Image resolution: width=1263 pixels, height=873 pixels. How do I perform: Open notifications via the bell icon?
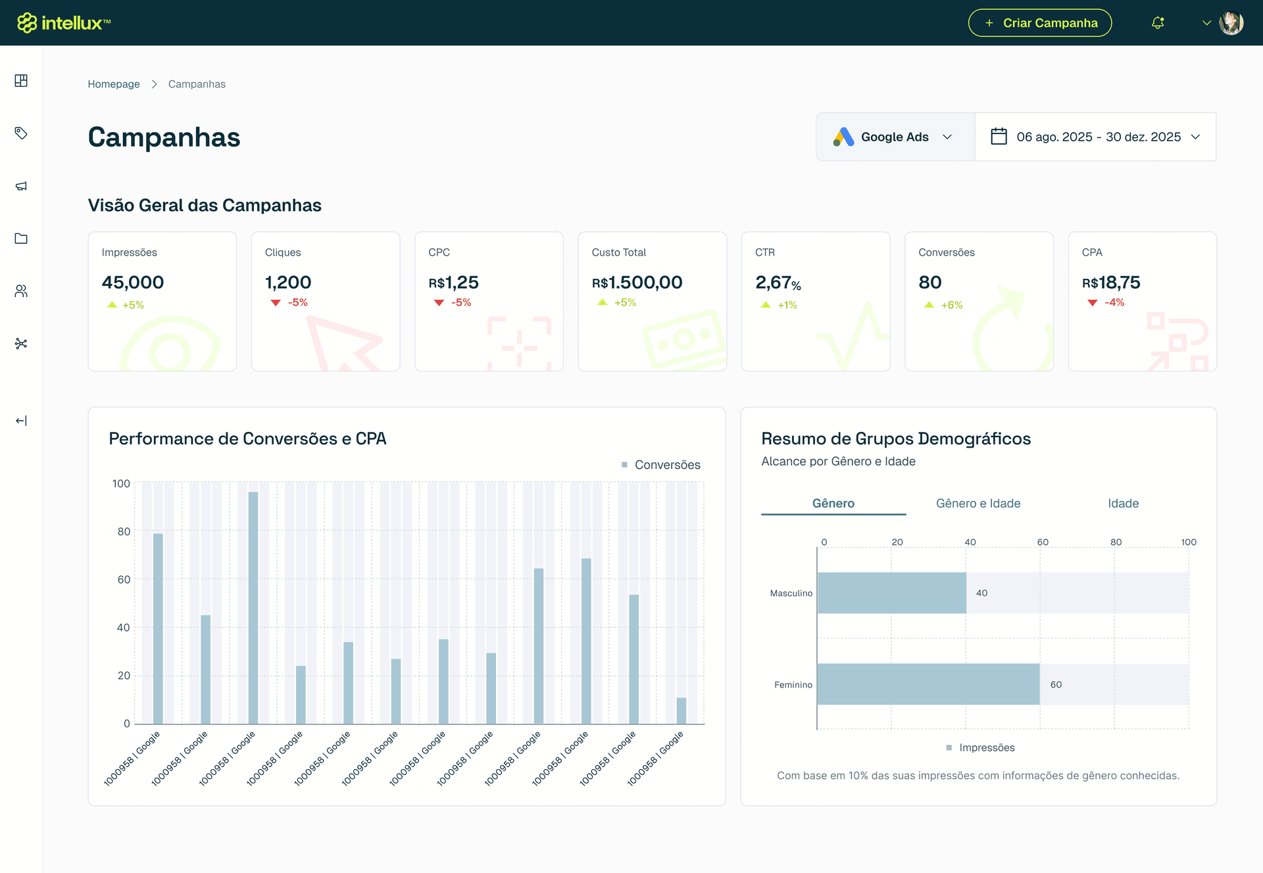coord(1158,22)
